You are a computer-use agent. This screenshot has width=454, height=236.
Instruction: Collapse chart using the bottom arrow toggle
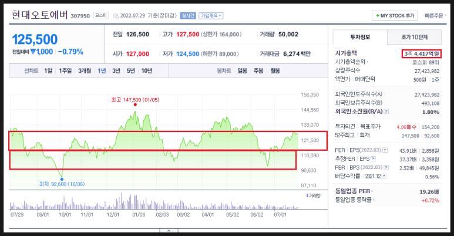pos(169,231)
